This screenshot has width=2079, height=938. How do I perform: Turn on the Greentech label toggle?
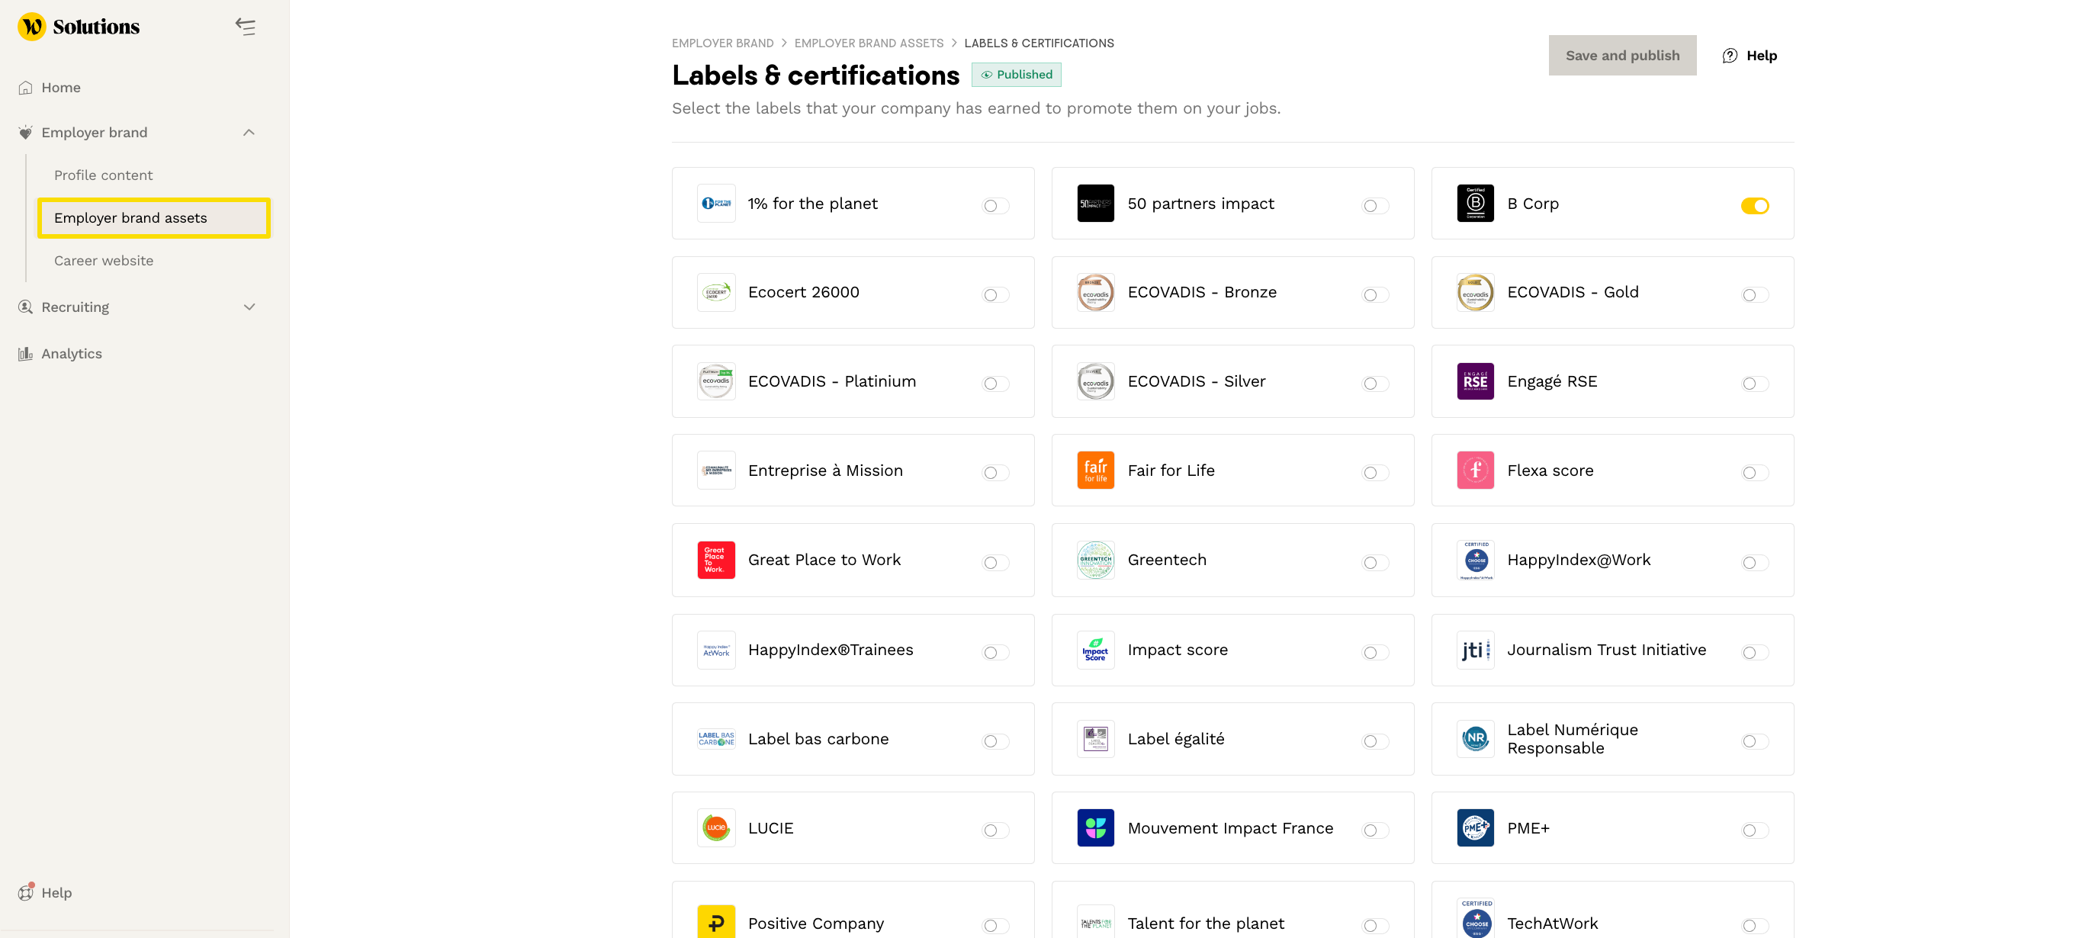tap(1375, 563)
